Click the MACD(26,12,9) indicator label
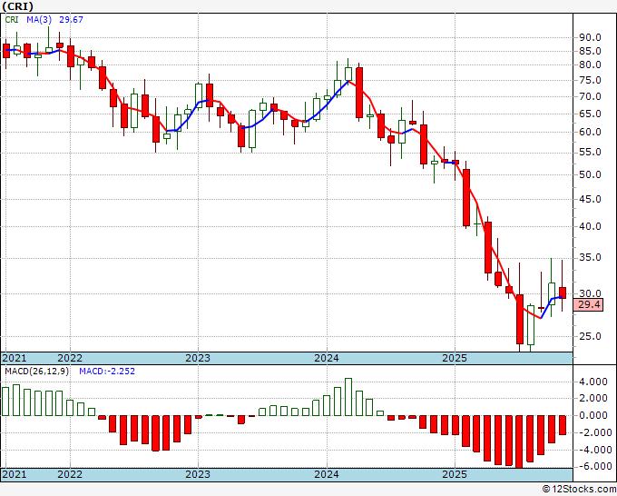 coord(36,372)
